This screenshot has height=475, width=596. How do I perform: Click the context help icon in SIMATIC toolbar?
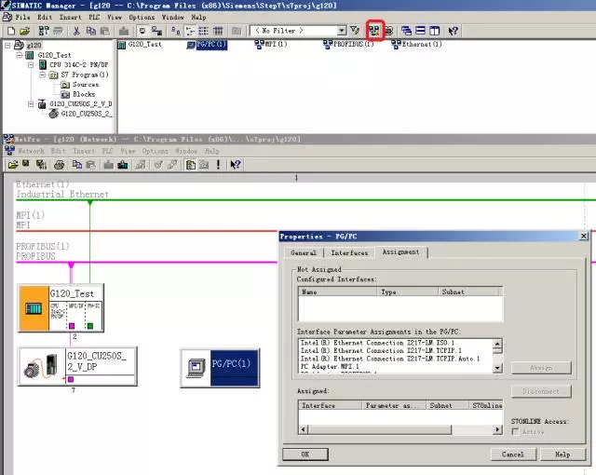pyautogui.click(x=453, y=31)
